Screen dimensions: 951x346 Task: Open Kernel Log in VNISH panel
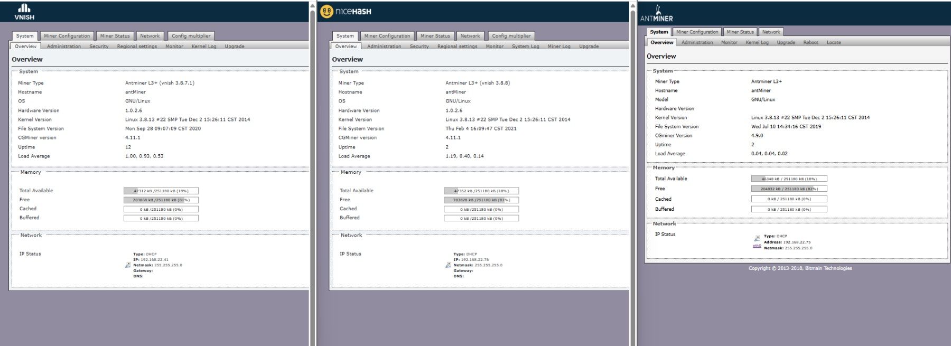[204, 46]
